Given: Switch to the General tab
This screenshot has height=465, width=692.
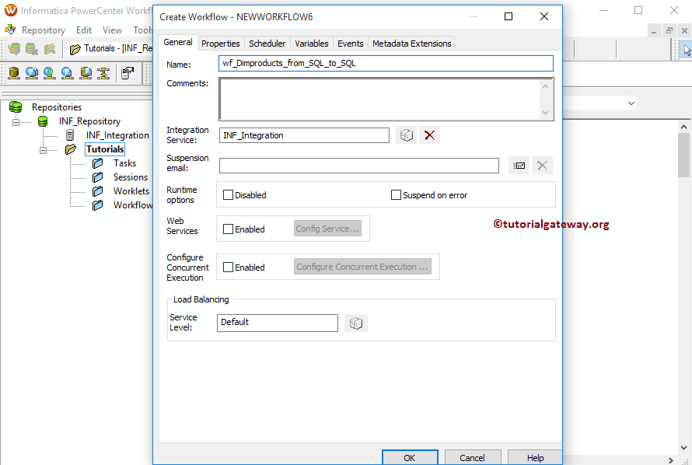Looking at the screenshot, I should click(x=178, y=42).
